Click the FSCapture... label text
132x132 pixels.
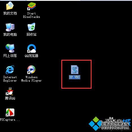10,120
